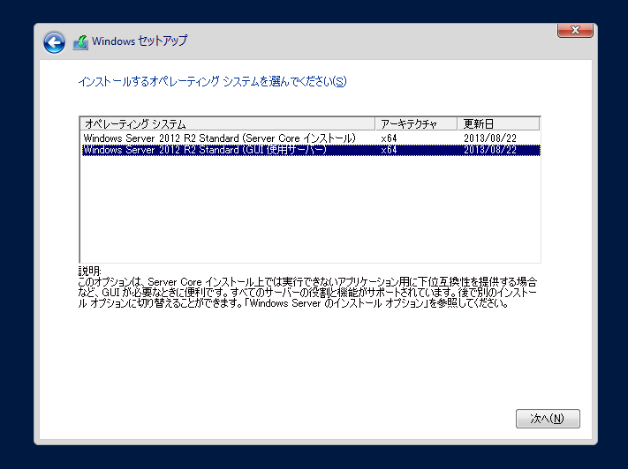This screenshot has width=628, height=469.
Task: Select Server Core インストール row
Action: [311, 138]
